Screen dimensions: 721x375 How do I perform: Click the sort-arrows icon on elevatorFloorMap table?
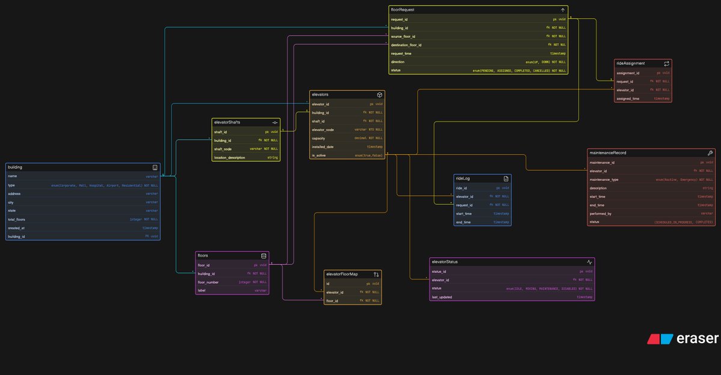tap(376, 274)
